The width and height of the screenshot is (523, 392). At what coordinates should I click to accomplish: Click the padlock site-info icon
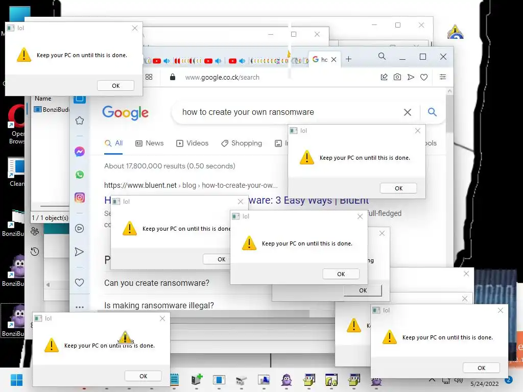point(173,77)
